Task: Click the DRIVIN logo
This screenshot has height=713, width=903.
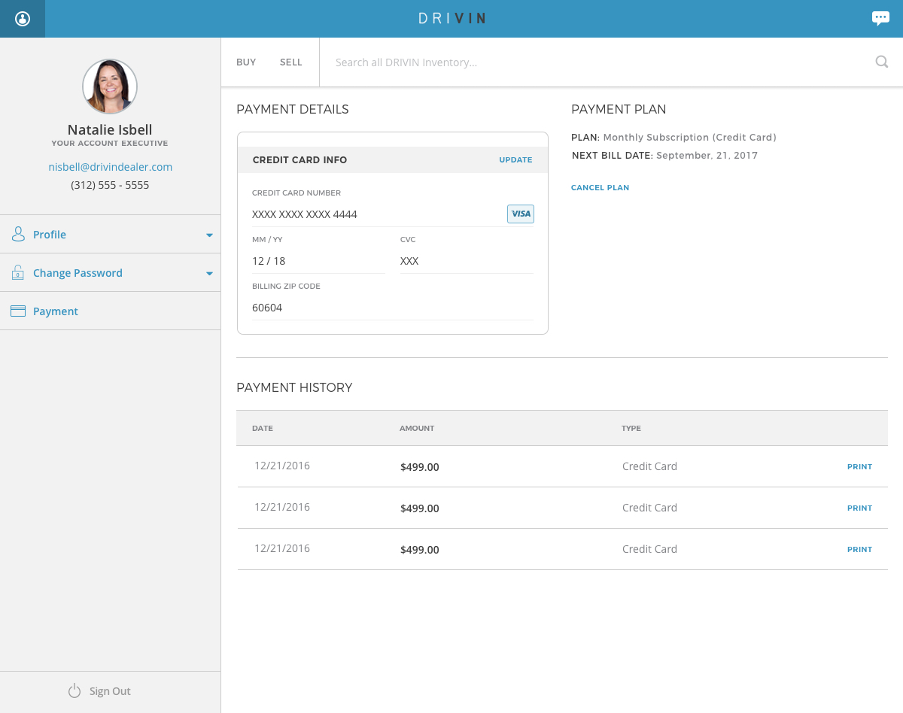Action: click(451, 19)
